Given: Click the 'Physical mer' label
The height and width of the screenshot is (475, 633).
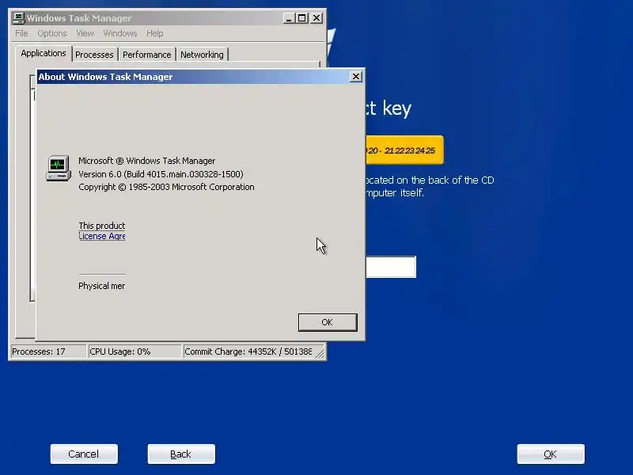Looking at the screenshot, I should tap(102, 286).
